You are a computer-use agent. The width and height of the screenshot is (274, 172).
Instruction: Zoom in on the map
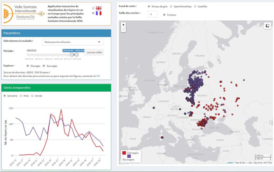click(x=123, y=25)
